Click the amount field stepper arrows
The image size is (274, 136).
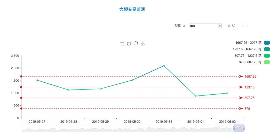click(x=220, y=26)
